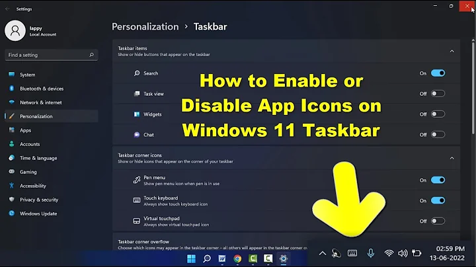476x267 pixels.
Task: Open the green Camtasia taskbar app
Action: point(253,258)
